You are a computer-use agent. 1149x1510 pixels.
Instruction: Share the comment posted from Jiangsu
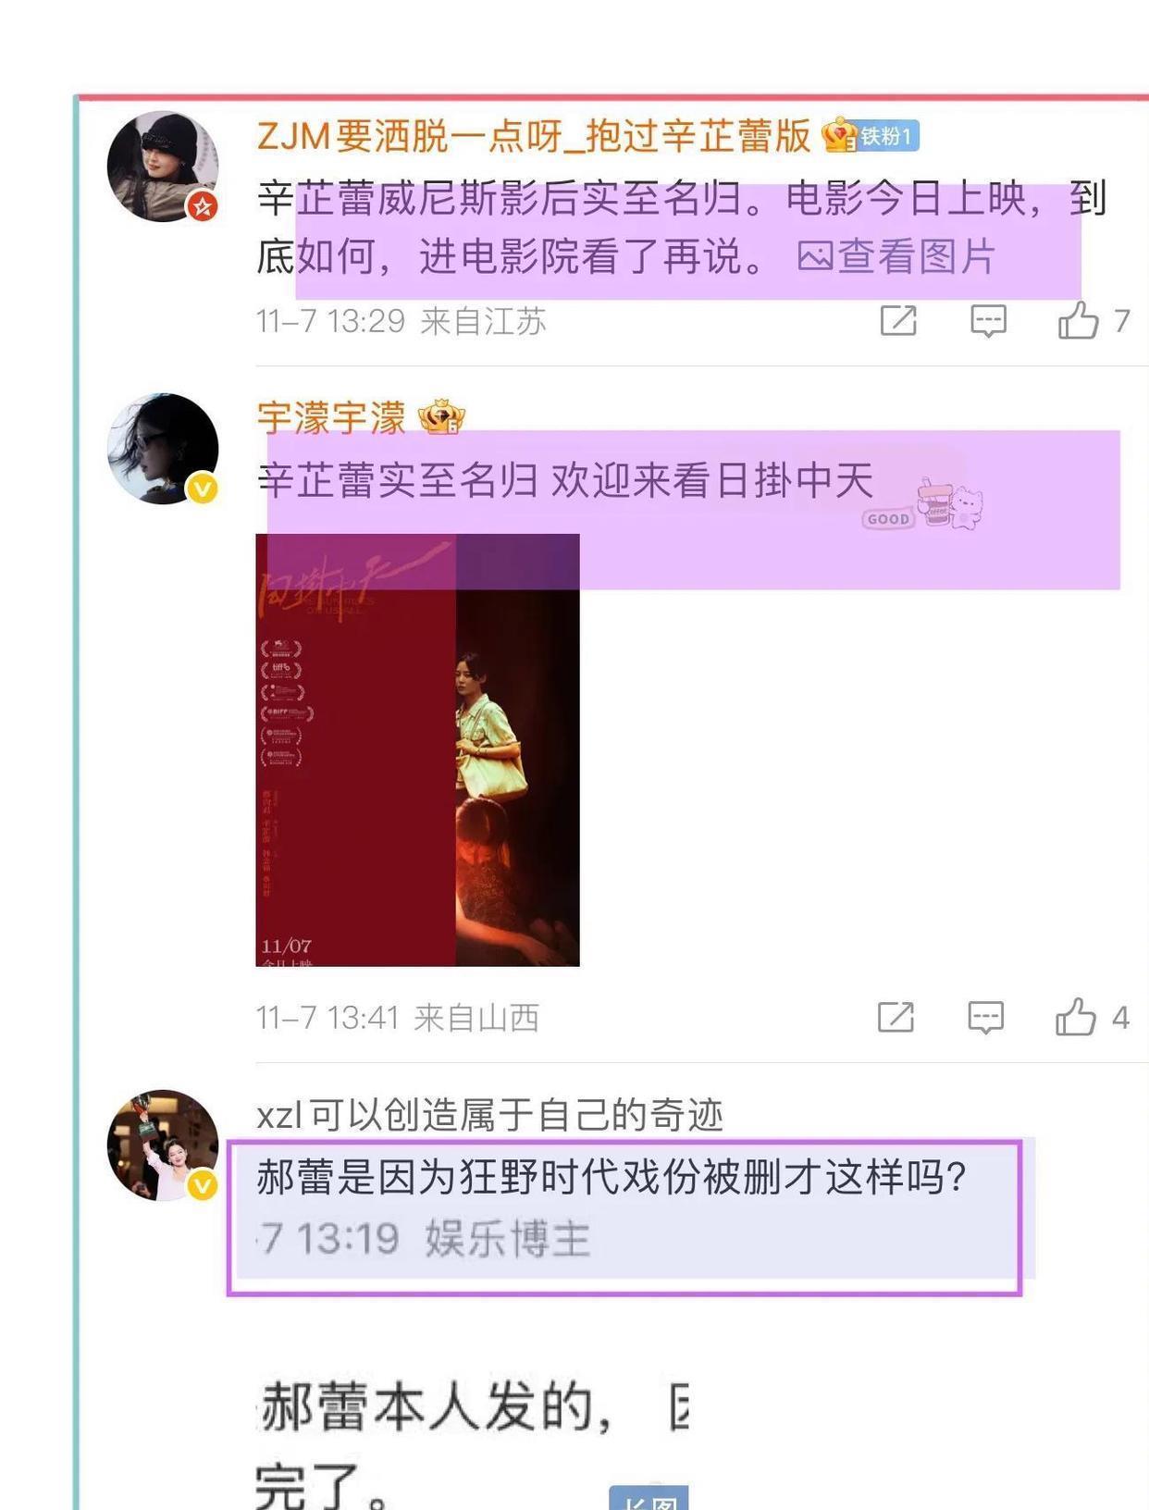pos(898,320)
